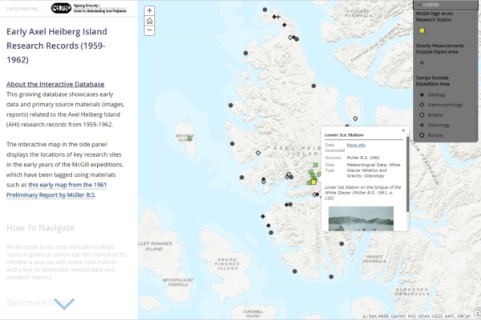Click the About the Interactive Database heading

point(55,84)
